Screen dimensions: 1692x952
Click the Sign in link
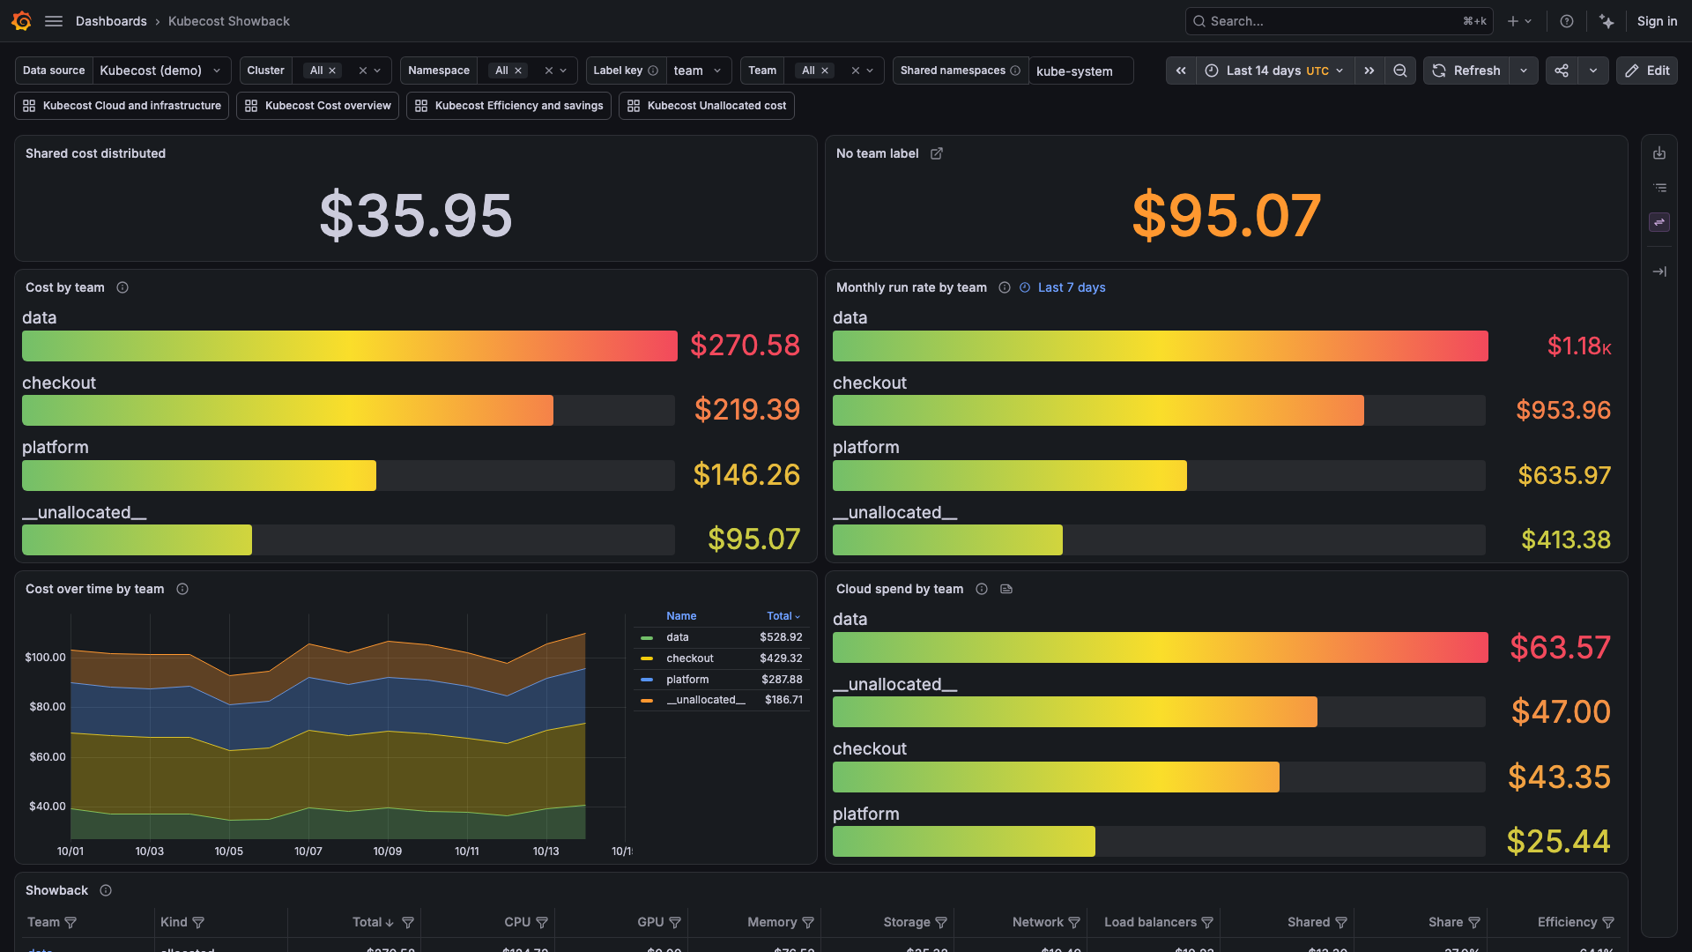[1657, 21]
